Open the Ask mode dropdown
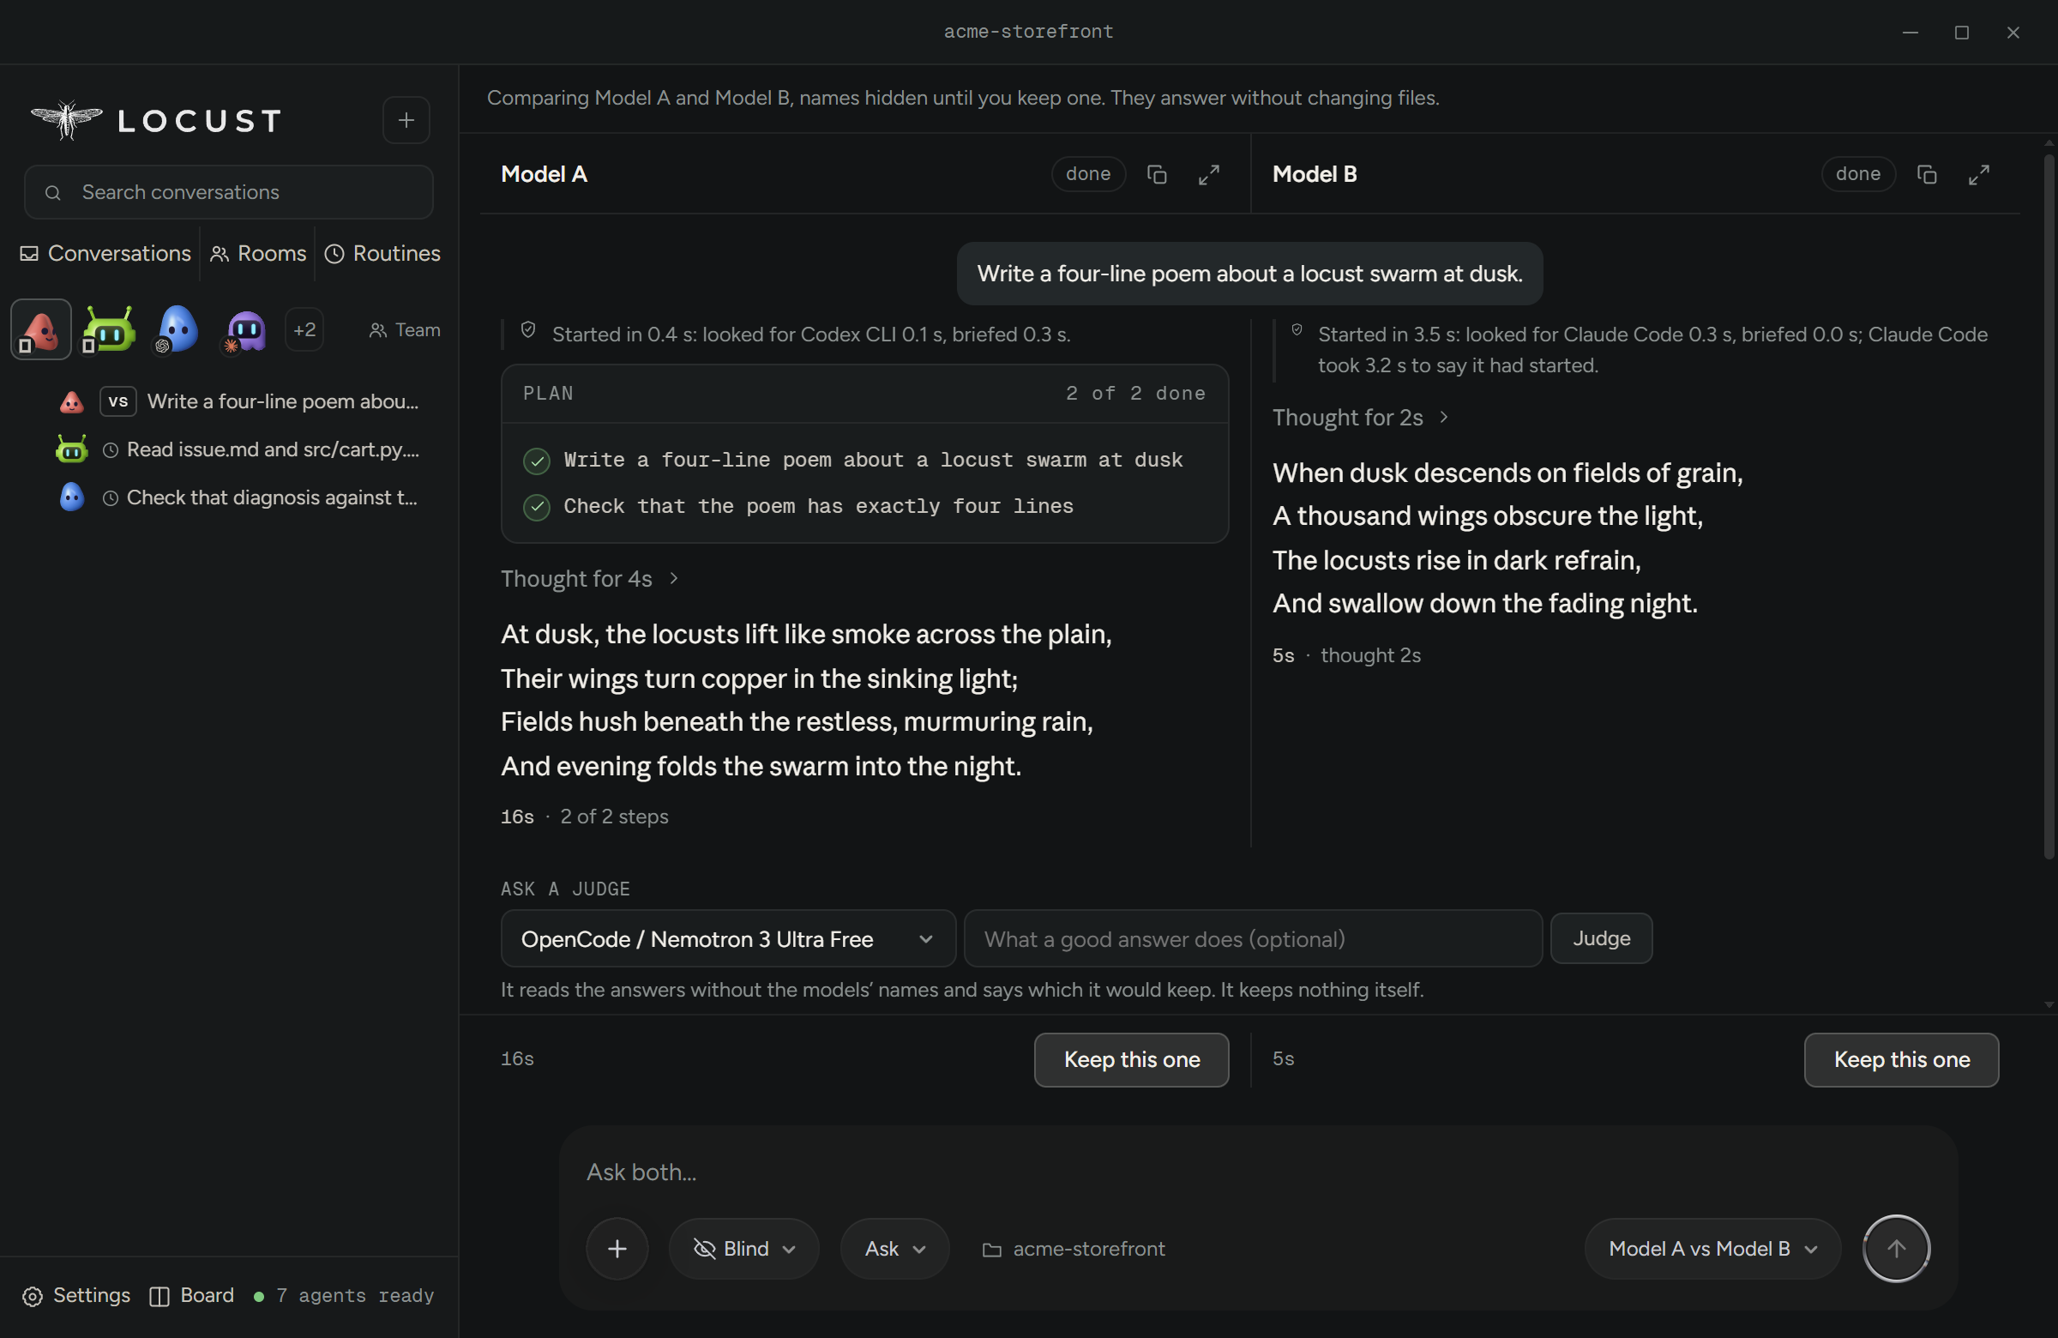2058x1338 pixels. click(895, 1249)
